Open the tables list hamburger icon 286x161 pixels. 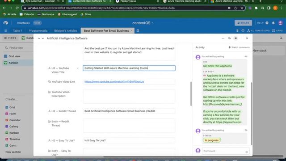click(6, 31)
